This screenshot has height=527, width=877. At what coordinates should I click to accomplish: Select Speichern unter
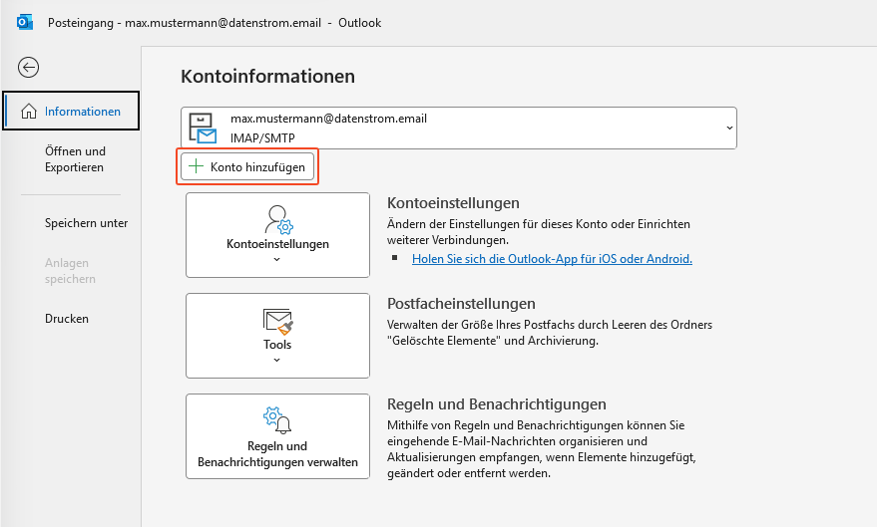tap(86, 223)
